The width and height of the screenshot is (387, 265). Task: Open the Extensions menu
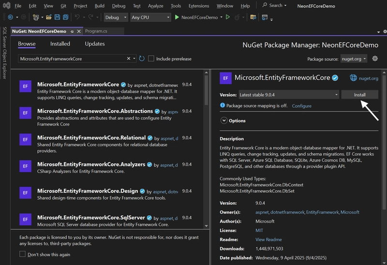pos(199,6)
